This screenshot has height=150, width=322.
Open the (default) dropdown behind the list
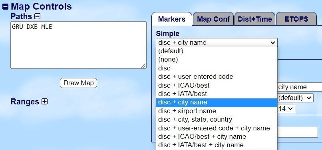click(x=295, y=98)
